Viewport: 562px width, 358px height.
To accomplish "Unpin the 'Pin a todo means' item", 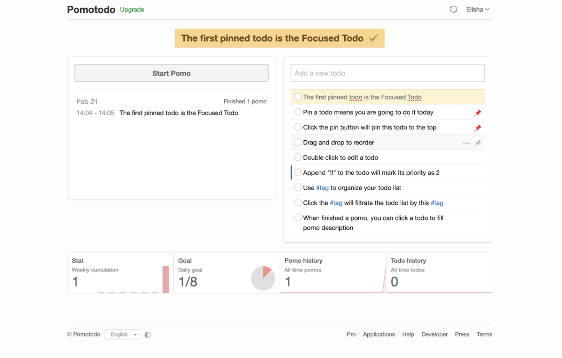I will 477,113.
